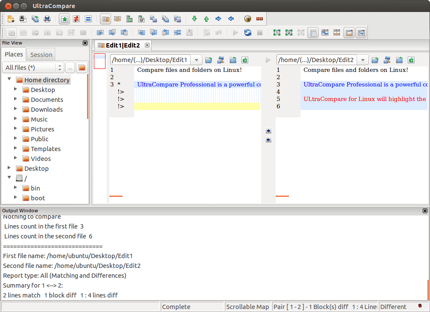Click green save icon of Edit1 pane
The height and width of the screenshot is (312, 430).
pyautogui.click(x=245, y=60)
